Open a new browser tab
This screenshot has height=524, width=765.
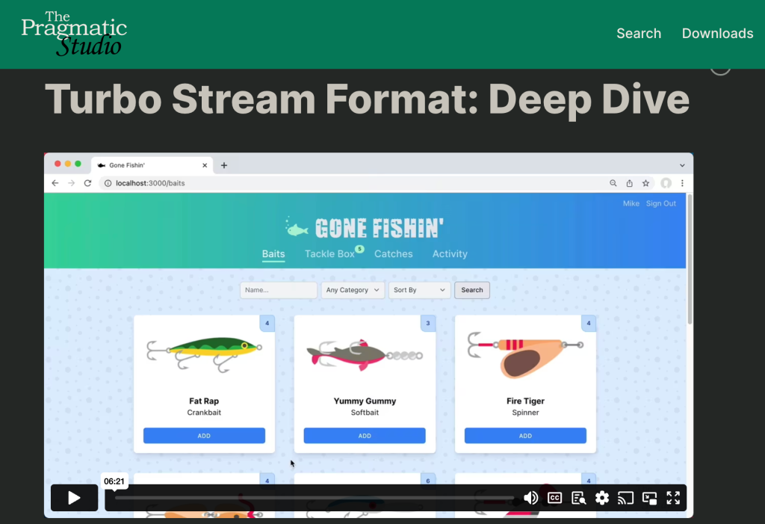224,165
